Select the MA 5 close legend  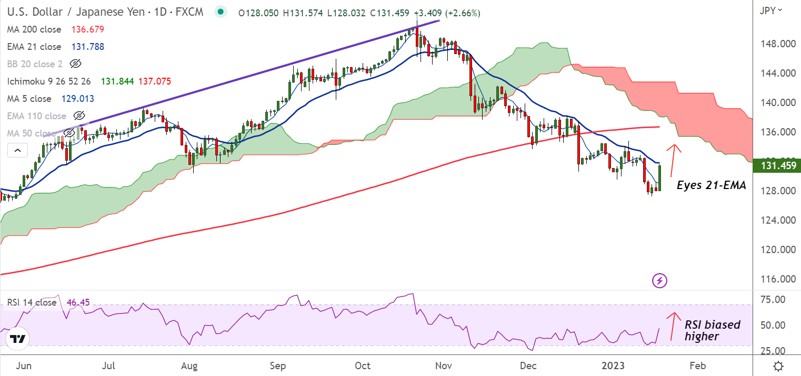29,99
